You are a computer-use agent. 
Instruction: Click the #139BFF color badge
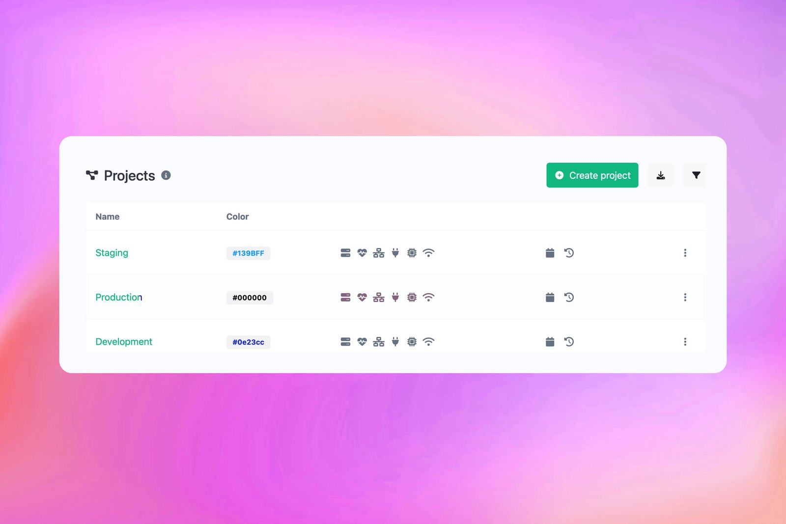[248, 253]
